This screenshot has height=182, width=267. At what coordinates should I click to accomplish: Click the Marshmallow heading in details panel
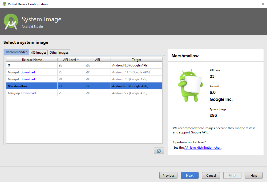(185, 56)
